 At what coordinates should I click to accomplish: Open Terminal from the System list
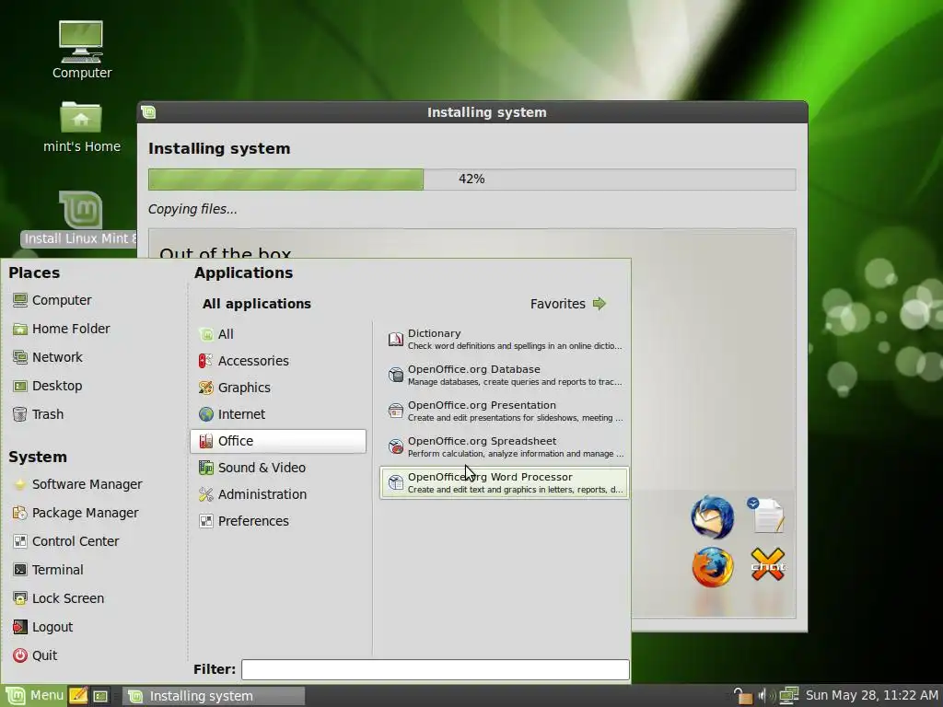pyautogui.click(x=48, y=569)
